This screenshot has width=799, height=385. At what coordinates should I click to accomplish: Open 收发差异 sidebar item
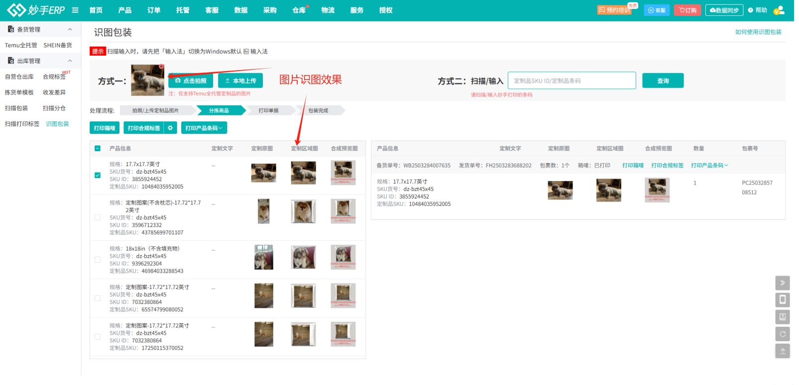pyautogui.click(x=54, y=93)
